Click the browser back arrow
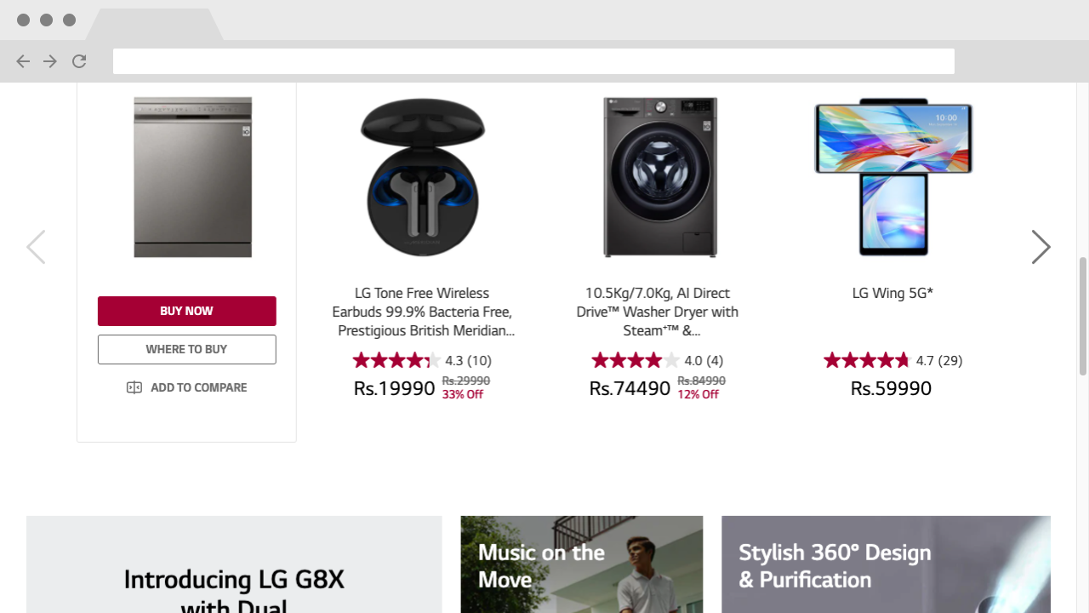Screen dimensions: 1089x613 22,61
